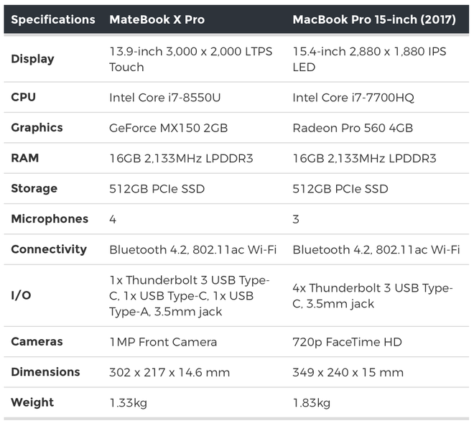Select the Connectivity row label

coord(49,249)
